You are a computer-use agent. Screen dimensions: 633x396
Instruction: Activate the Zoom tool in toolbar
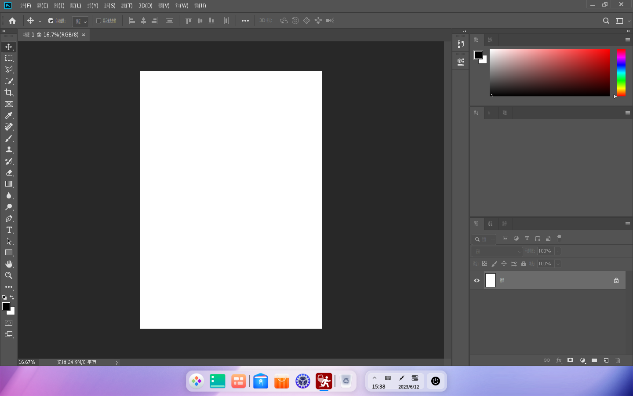[x=9, y=275]
